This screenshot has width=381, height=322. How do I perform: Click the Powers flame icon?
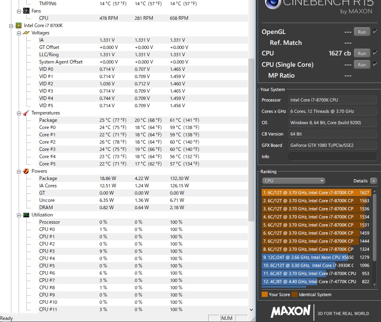tap(26, 172)
